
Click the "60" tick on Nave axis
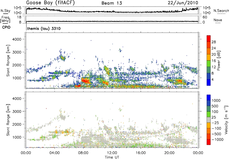coord(205,17)
